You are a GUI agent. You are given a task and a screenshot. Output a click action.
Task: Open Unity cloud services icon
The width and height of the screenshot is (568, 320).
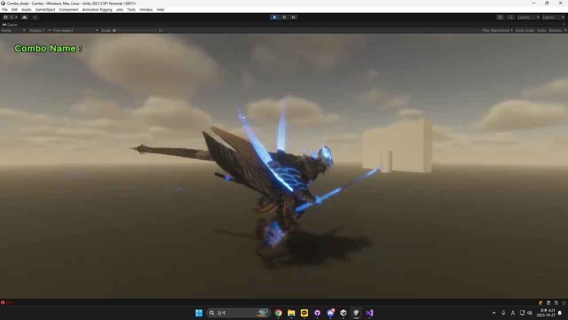(24, 17)
